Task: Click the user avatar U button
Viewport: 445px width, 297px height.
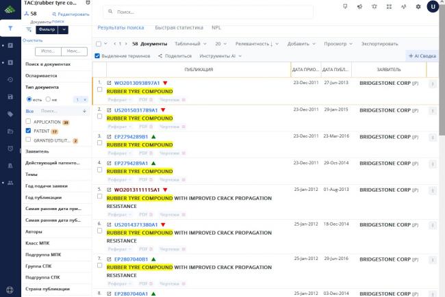Action: (x=433, y=7)
